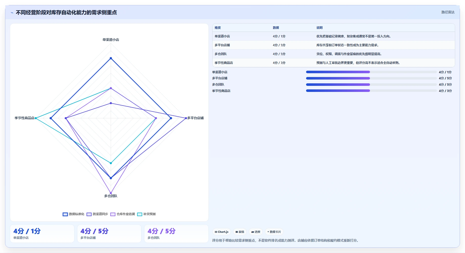
Task: Click the 4分 / 3分 value beside 季节性商品店 progress bar
Action: 445,91
